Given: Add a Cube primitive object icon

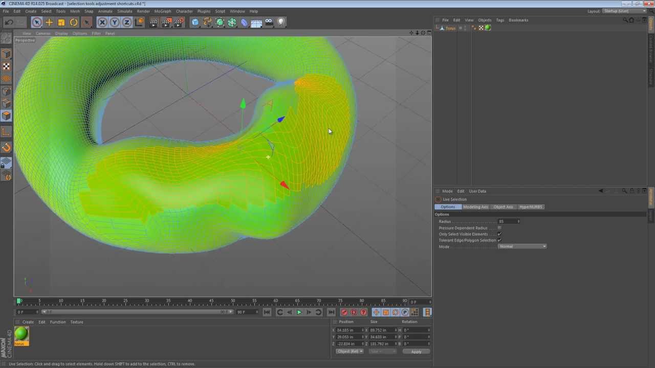Looking at the screenshot, I should click(x=195, y=22).
